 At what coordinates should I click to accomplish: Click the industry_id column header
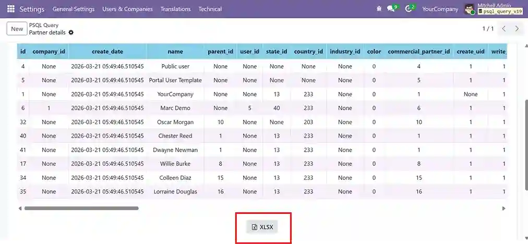345,52
